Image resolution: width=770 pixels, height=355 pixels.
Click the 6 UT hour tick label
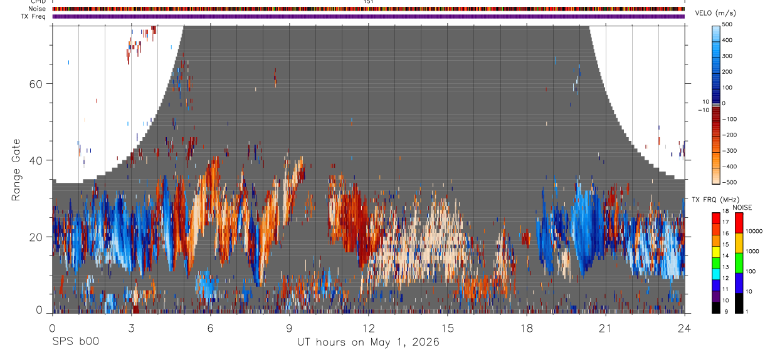pos(210,328)
